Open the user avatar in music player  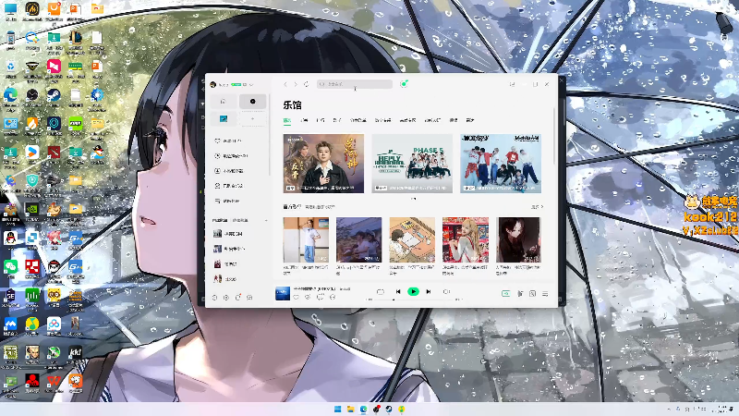pyautogui.click(x=212, y=84)
